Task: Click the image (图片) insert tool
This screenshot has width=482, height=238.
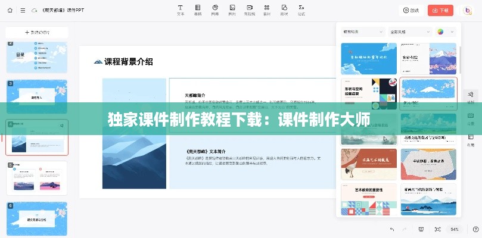Action: 232,10
